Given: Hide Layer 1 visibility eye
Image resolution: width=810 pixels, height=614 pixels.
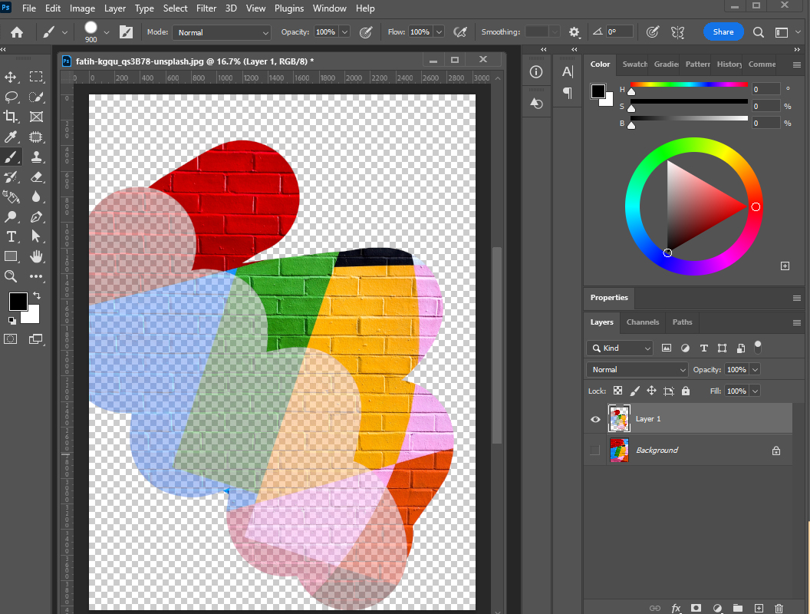Looking at the screenshot, I should click(x=595, y=419).
